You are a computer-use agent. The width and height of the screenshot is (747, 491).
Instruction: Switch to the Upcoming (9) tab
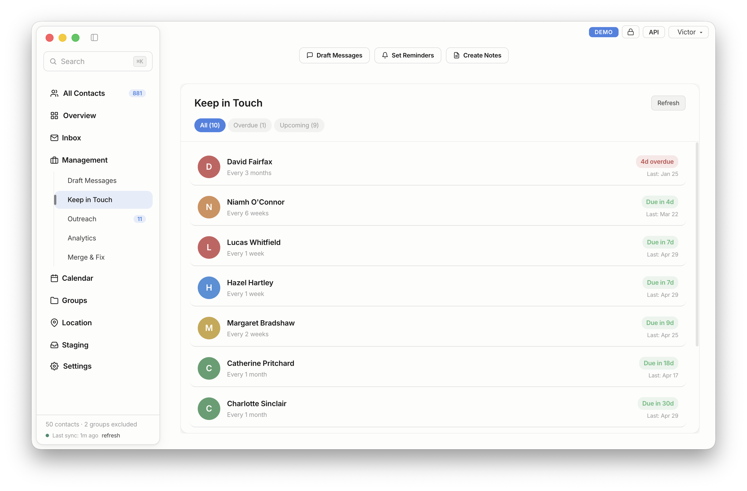(x=299, y=125)
